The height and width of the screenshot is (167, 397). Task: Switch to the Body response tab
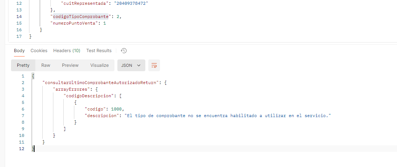[x=19, y=51]
